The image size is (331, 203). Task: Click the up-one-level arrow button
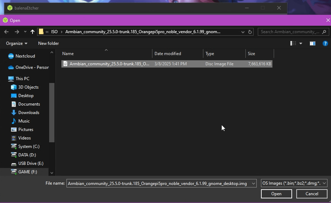[x=33, y=32]
